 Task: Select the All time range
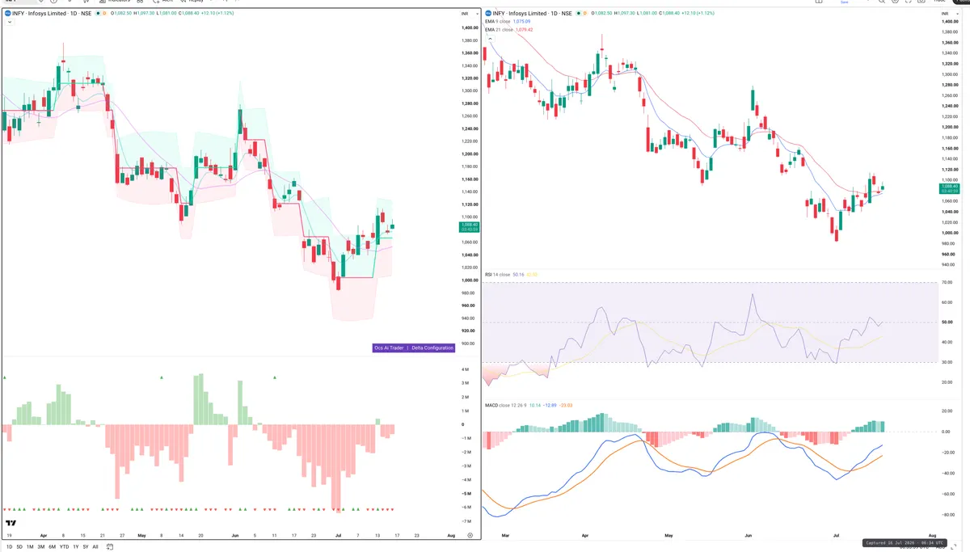[95, 547]
